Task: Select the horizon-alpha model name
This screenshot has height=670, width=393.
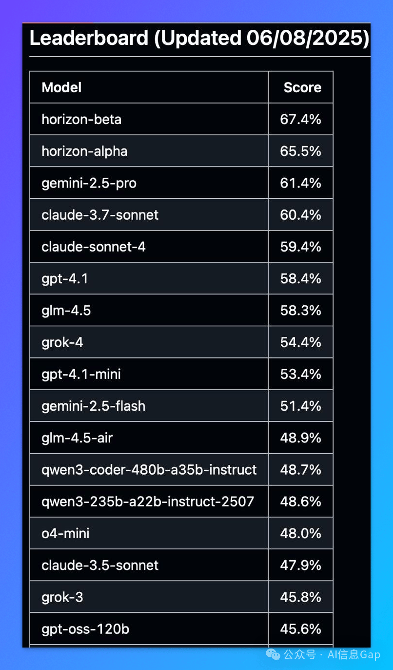Action: [84, 151]
